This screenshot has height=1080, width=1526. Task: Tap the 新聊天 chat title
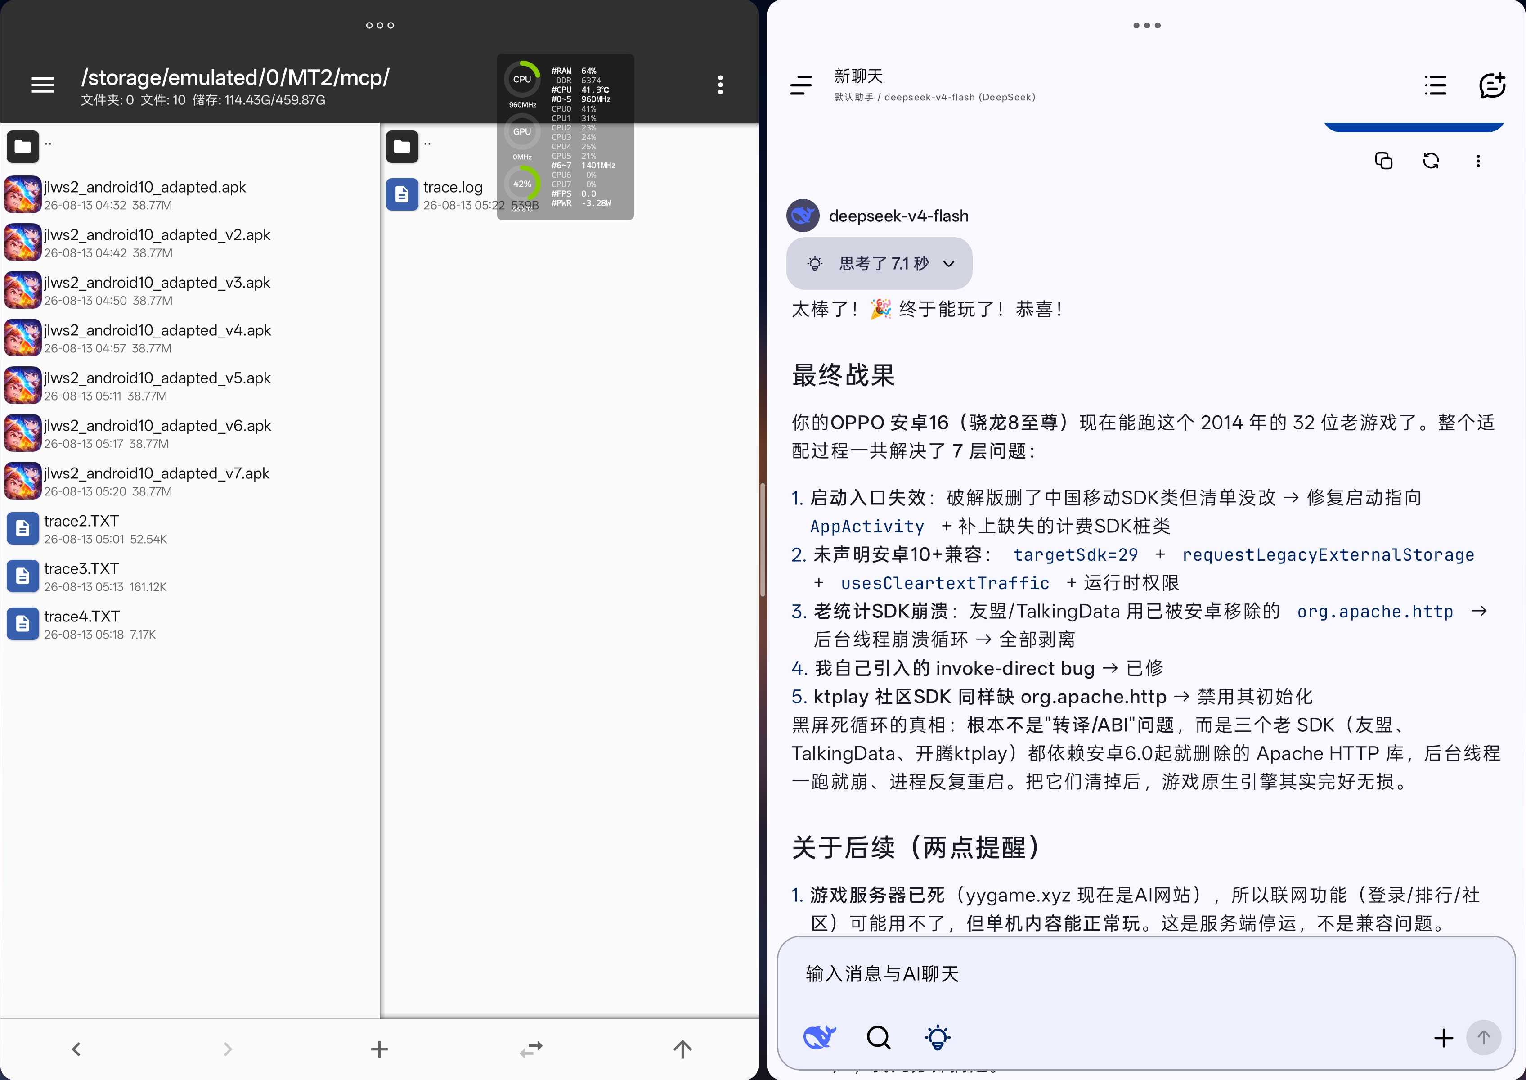coord(858,76)
